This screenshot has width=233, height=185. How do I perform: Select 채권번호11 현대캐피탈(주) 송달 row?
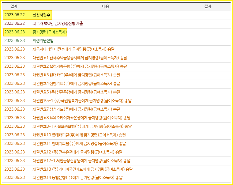(116, 144)
